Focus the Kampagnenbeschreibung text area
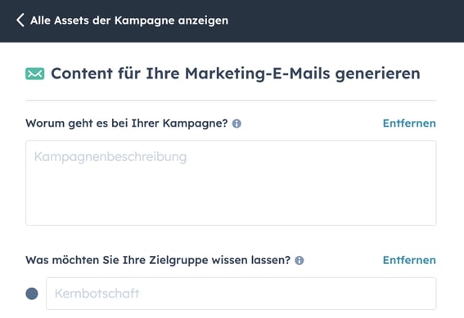The height and width of the screenshot is (318, 464). pyautogui.click(x=231, y=183)
